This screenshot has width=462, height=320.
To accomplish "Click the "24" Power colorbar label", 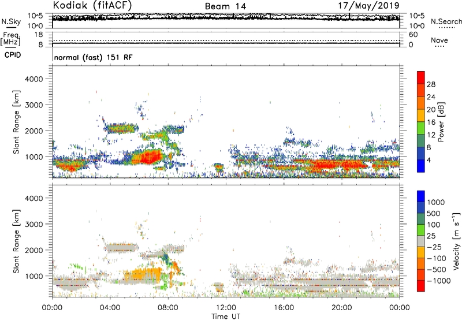I will click(x=431, y=97).
